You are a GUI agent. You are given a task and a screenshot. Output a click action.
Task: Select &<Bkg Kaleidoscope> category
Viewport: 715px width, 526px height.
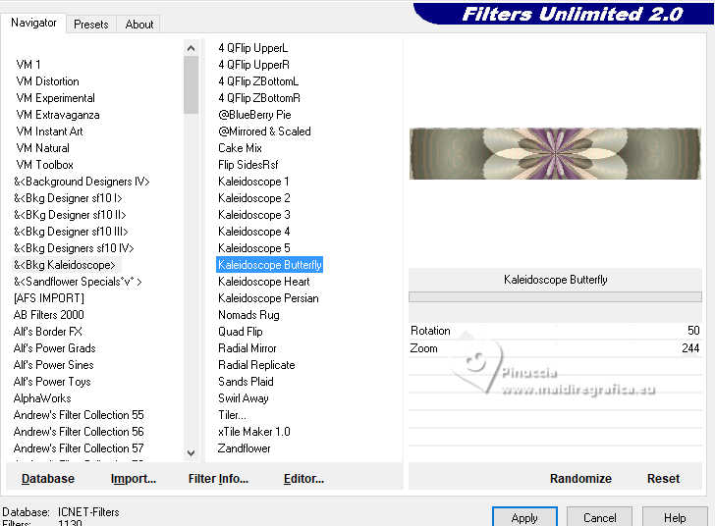point(64,265)
